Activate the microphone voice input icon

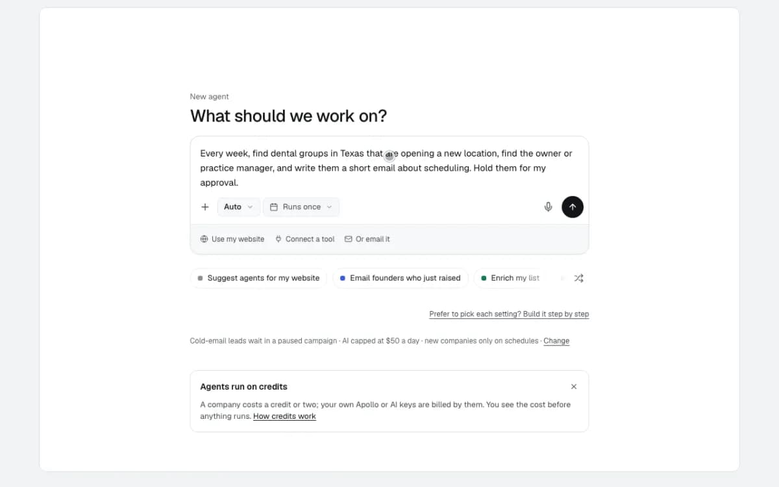click(548, 207)
